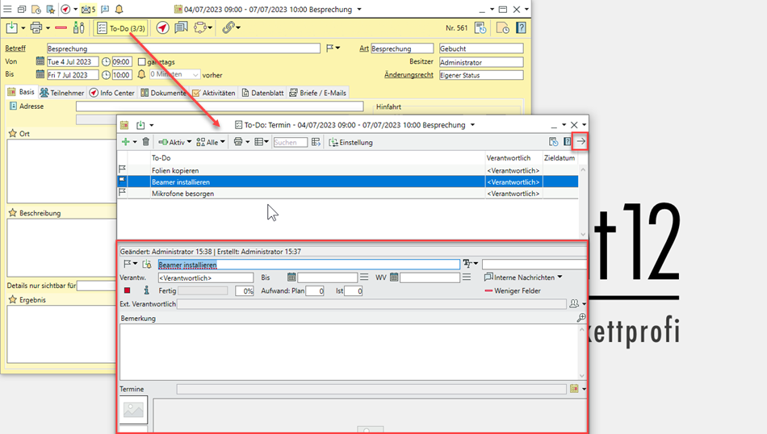This screenshot has width=767, height=434.
Task: Switch to the Teilnehmer tab
Action: (x=62, y=93)
